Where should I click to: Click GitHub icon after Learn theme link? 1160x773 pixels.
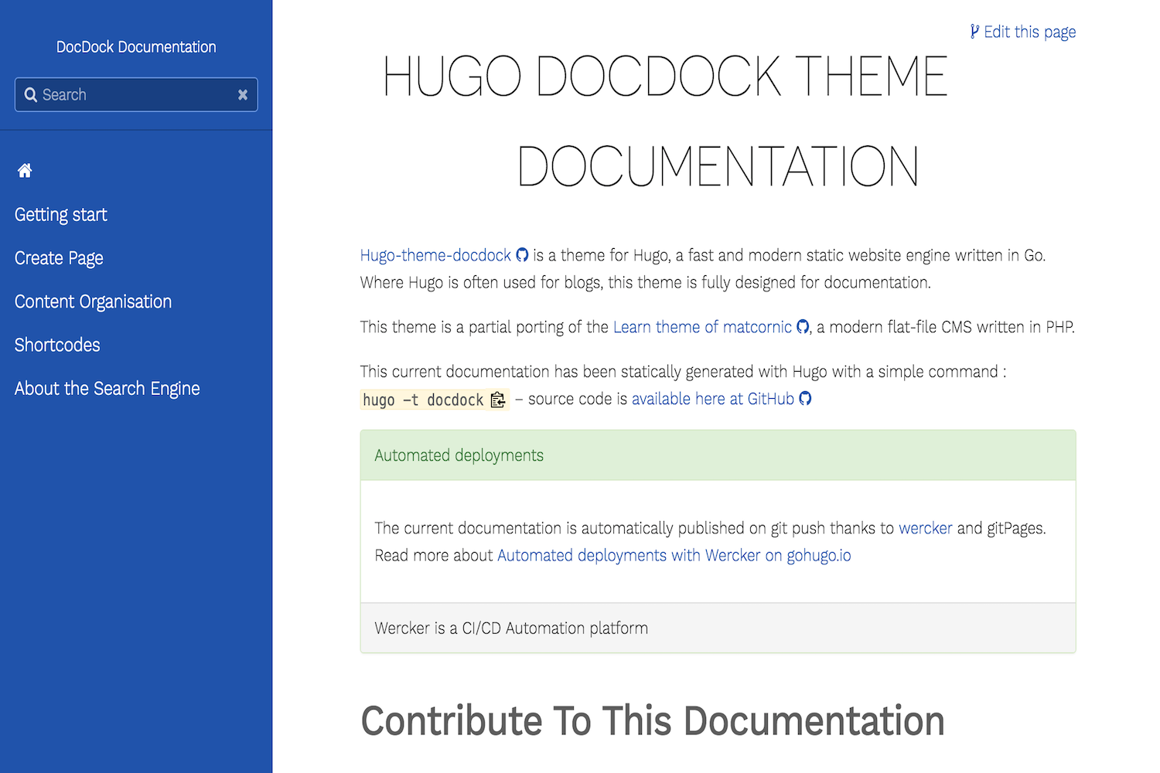(x=803, y=327)
